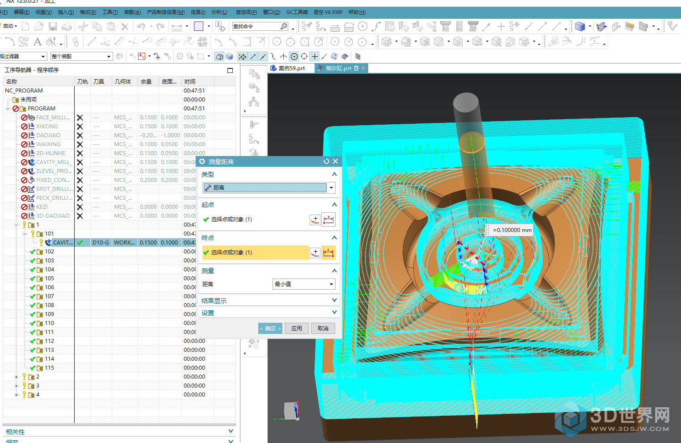Click the Print icon
This screenshot has height=443, width=681.
[x=67, y=26]
